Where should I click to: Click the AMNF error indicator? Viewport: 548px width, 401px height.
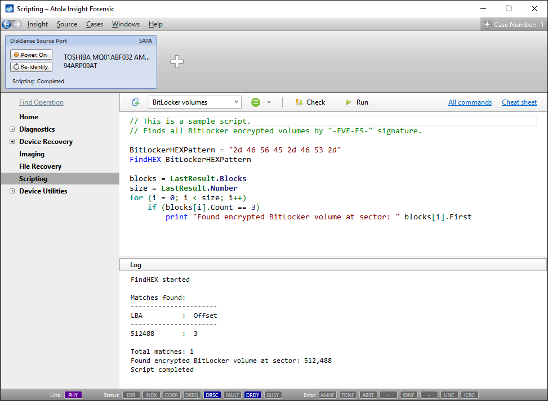tap(327, 395)
